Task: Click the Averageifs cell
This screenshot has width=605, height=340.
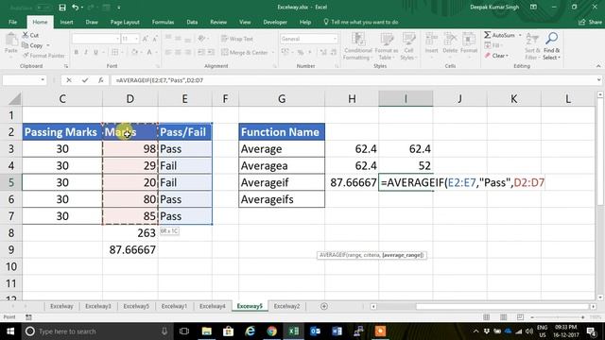Action: point(282,199)
